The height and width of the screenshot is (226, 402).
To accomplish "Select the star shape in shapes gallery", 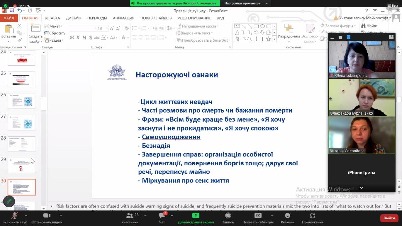I will [x=268, y=39].
